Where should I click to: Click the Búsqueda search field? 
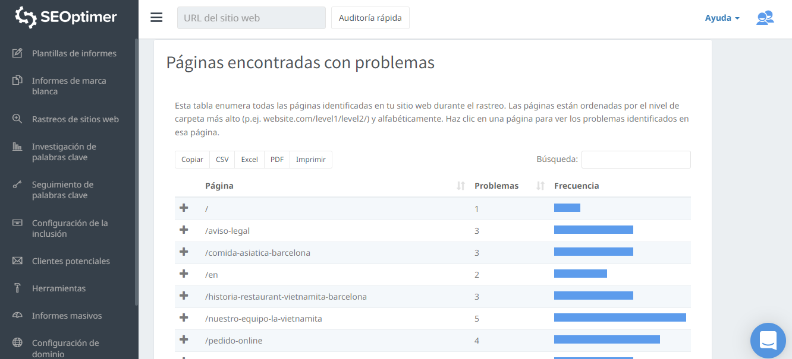click(636, 160)
